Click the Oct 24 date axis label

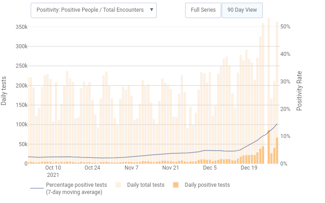coord(92,167)
